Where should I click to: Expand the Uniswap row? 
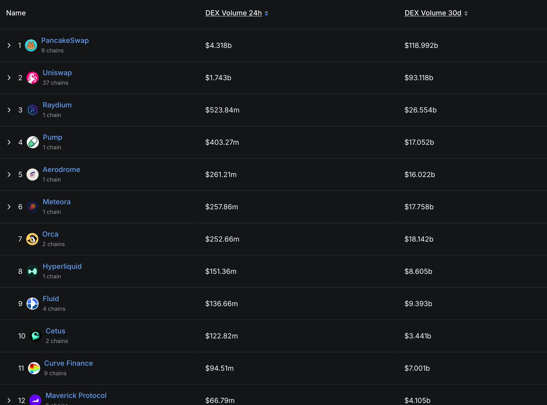click(x=9, y=78)
